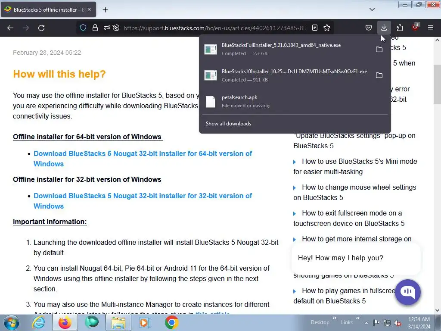Viewport: 441px width, 331px height.
Task: Open the extensions puzzle icon
Action: click(x=400, y=28)
